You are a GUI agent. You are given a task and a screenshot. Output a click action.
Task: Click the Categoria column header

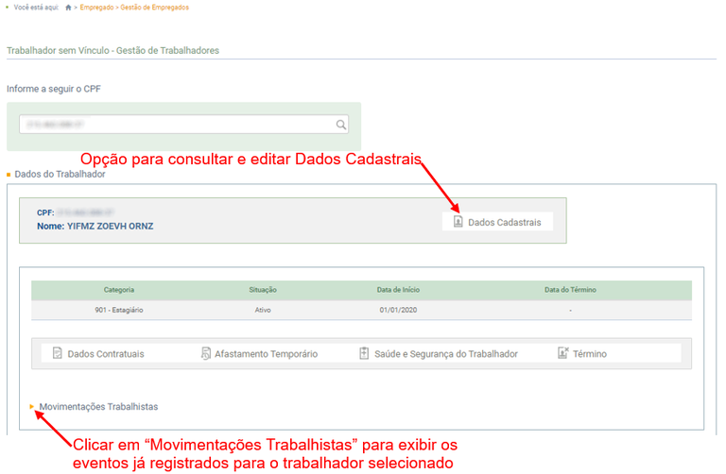click(x=119, y=290)
